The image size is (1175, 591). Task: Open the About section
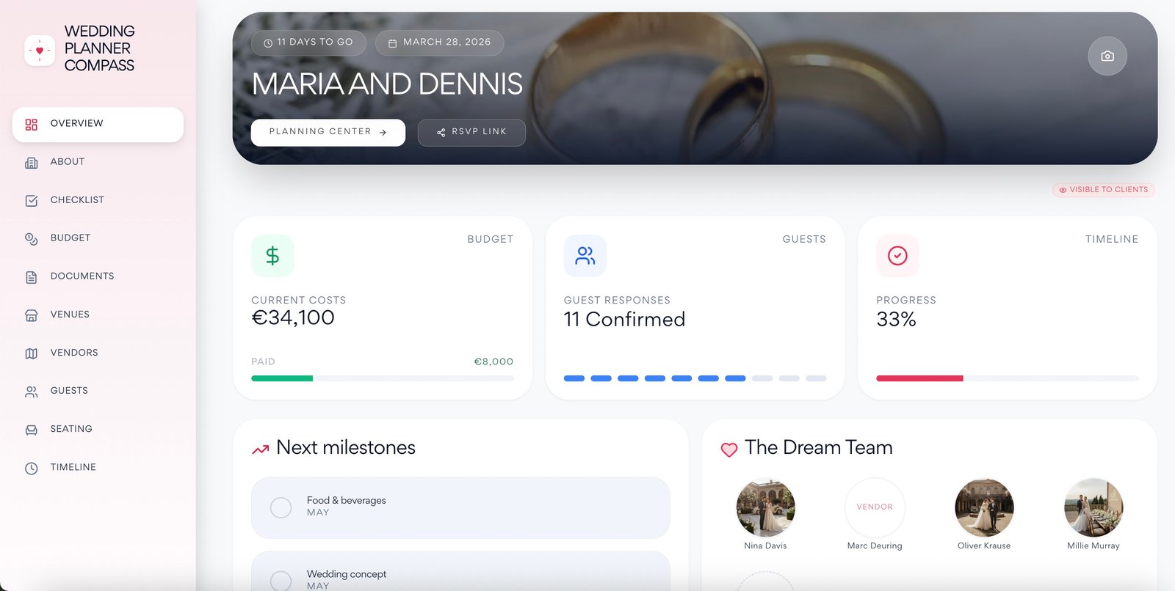98,162
